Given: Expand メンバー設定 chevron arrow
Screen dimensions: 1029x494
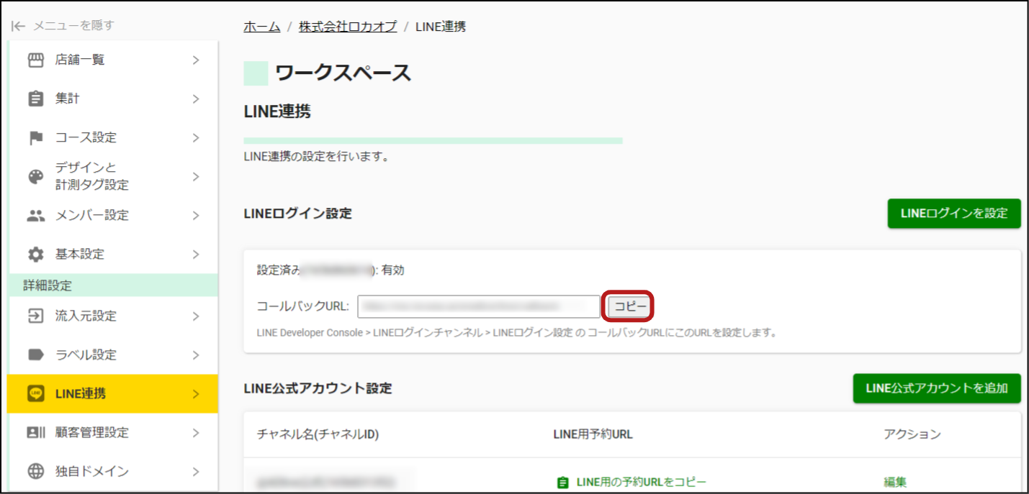Looking at the screenshot, I should tap(195, 216).
